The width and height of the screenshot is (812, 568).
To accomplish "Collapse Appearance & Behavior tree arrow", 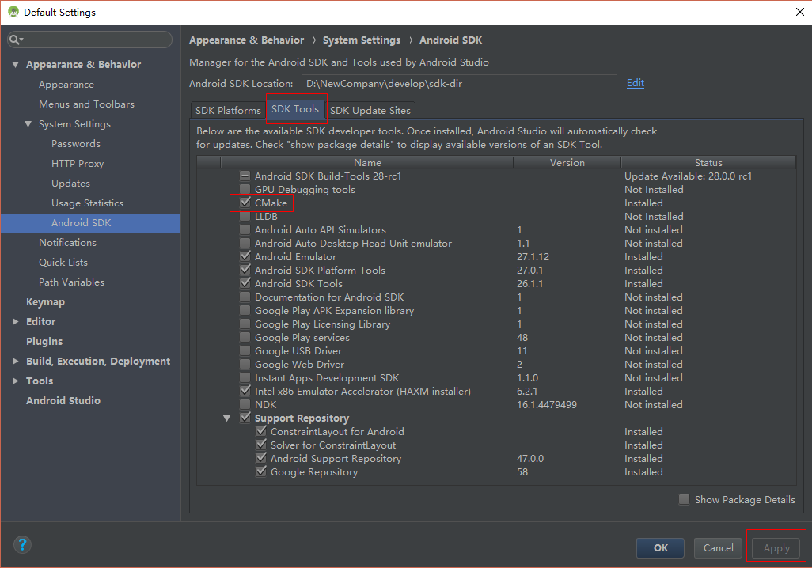I will tap(16, 65).
